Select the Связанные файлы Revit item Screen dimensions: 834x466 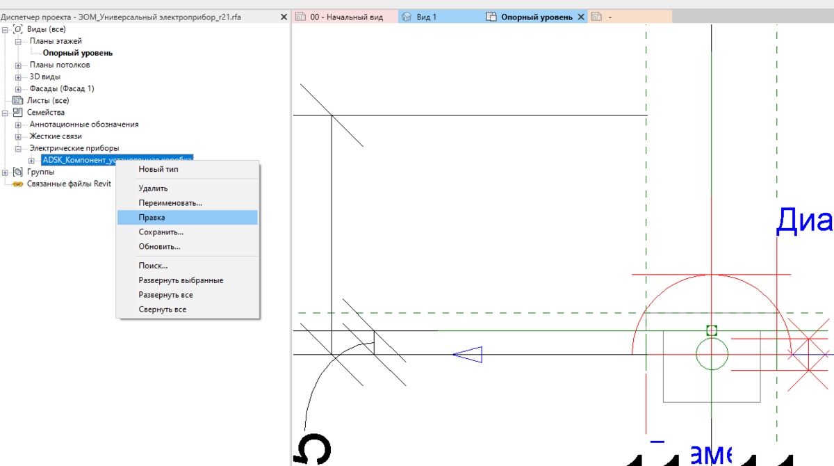pos(69,184)
